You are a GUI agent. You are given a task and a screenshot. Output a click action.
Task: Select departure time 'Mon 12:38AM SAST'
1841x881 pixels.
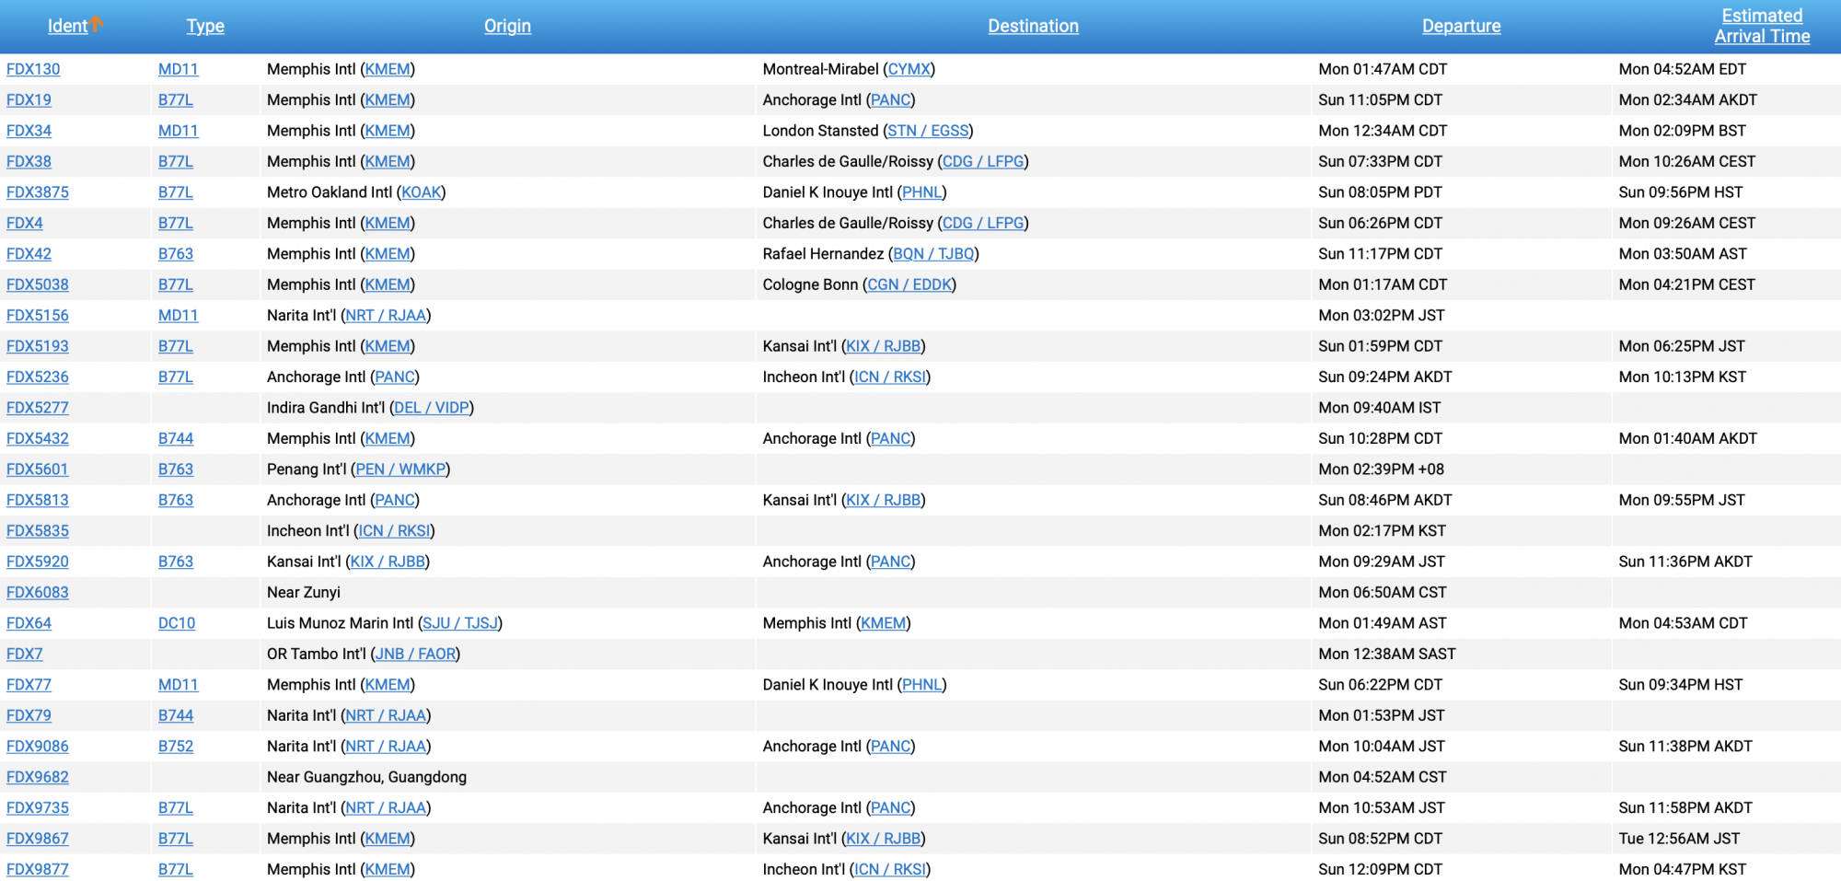(1387, 655)
